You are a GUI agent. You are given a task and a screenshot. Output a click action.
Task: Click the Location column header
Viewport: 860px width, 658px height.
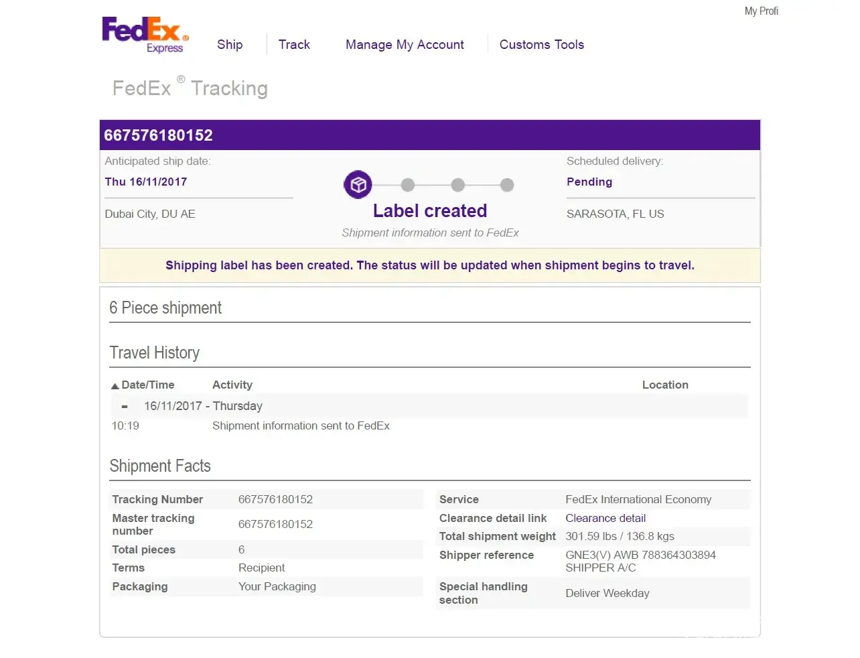click(x=665, y=385)
